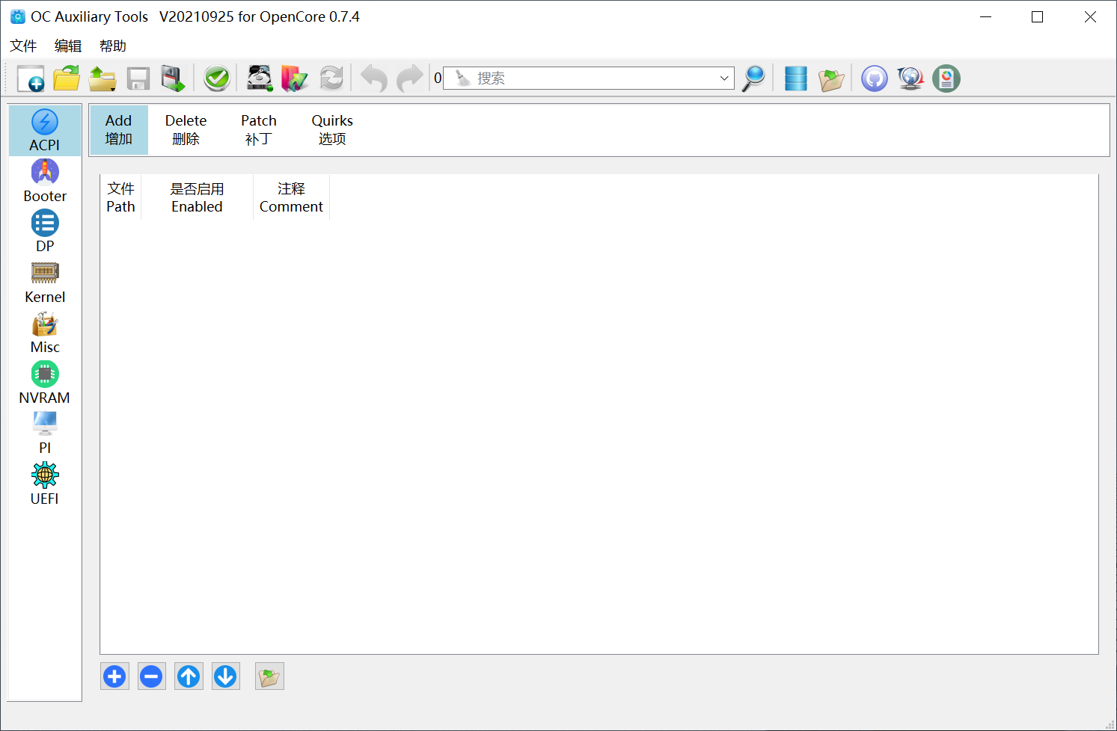The height and width of the screenshot is (731, 1117).
Task: Switch to the Delete 删除 tab
Action: point(186,129)
